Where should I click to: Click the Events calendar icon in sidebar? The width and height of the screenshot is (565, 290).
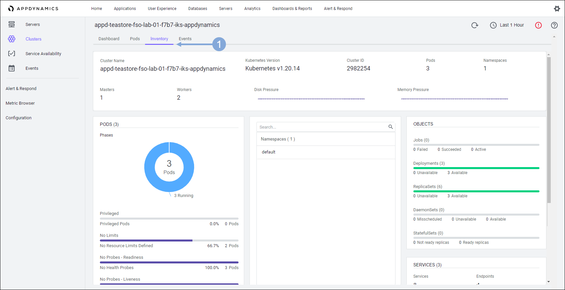pyautogui.click(x=12, y=68)
